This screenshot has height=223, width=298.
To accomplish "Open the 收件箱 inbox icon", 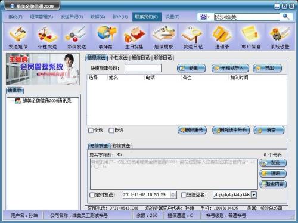I will pos(105,37).
